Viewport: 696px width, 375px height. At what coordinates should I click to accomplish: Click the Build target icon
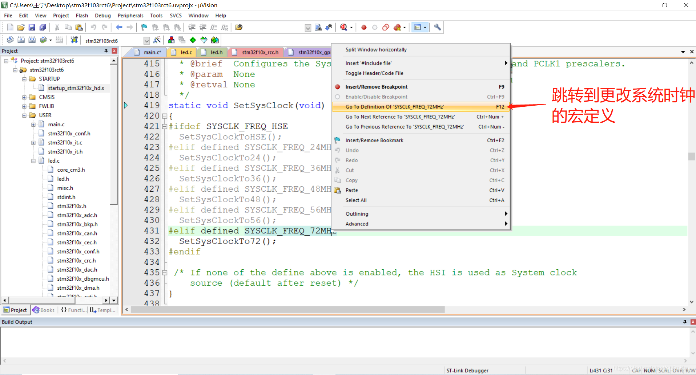tap(21, 40)
